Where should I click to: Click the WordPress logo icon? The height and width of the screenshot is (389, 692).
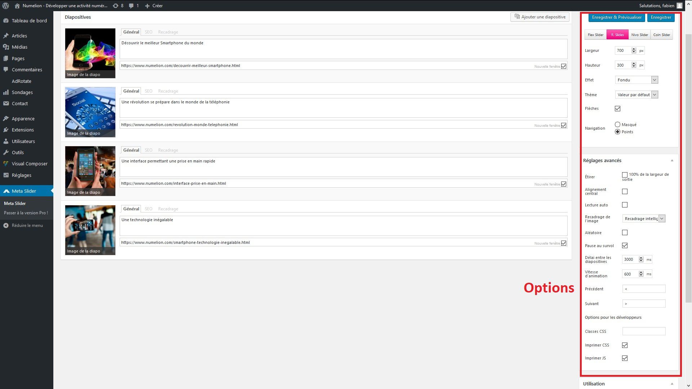6,6
